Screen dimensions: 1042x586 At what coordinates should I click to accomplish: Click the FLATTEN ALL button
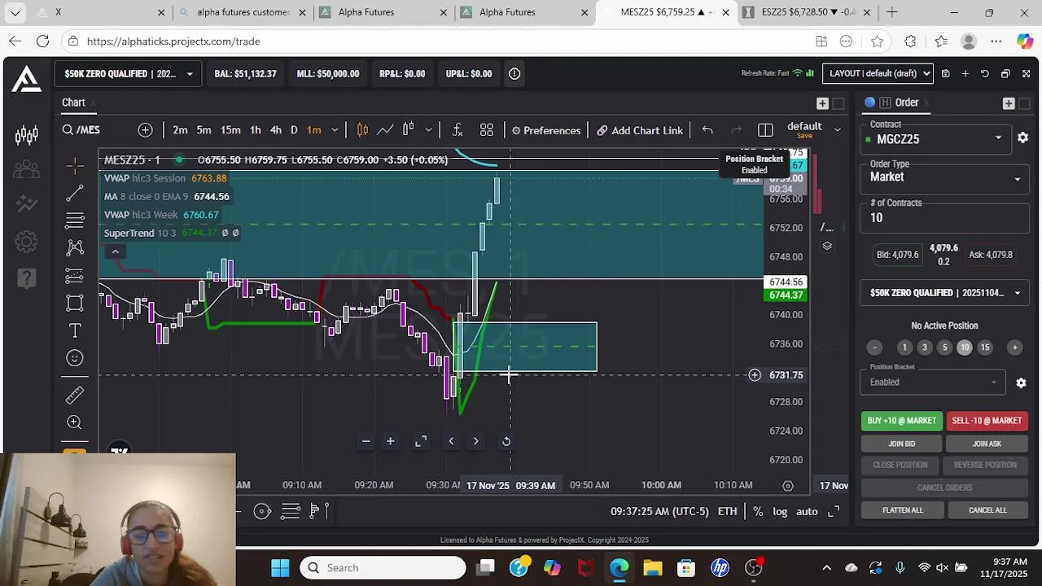[903, 510]
